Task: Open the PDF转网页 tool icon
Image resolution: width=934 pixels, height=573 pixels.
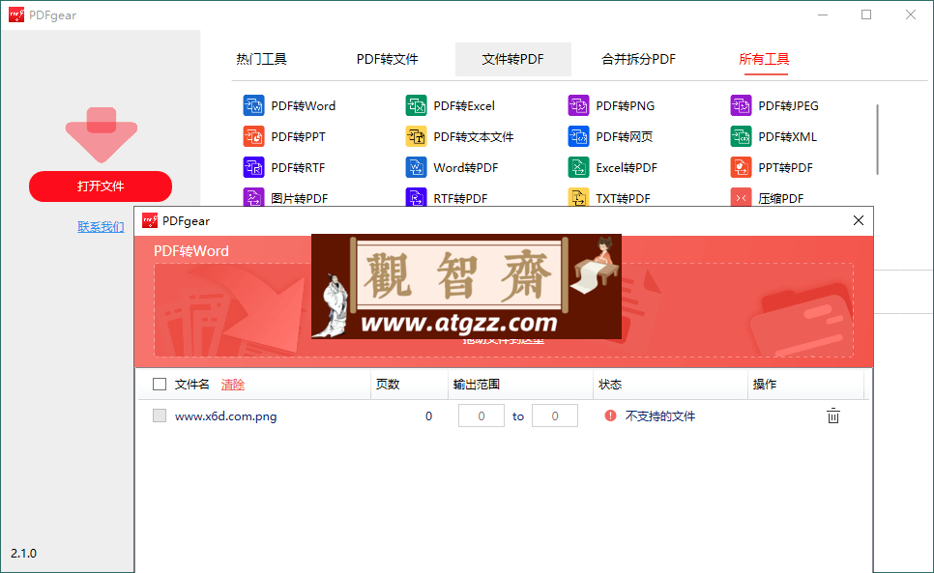Action: pyautogui.click(x=578, y=137)
